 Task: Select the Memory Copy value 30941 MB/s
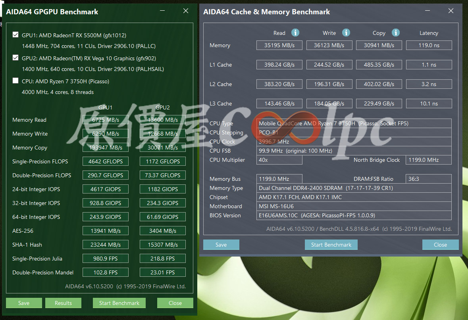(x=379, y=45)
